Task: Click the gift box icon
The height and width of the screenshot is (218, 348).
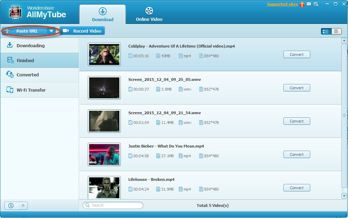Action: (302, 4)
